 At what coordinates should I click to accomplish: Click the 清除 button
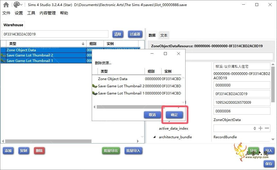click(x=118, y=34)
